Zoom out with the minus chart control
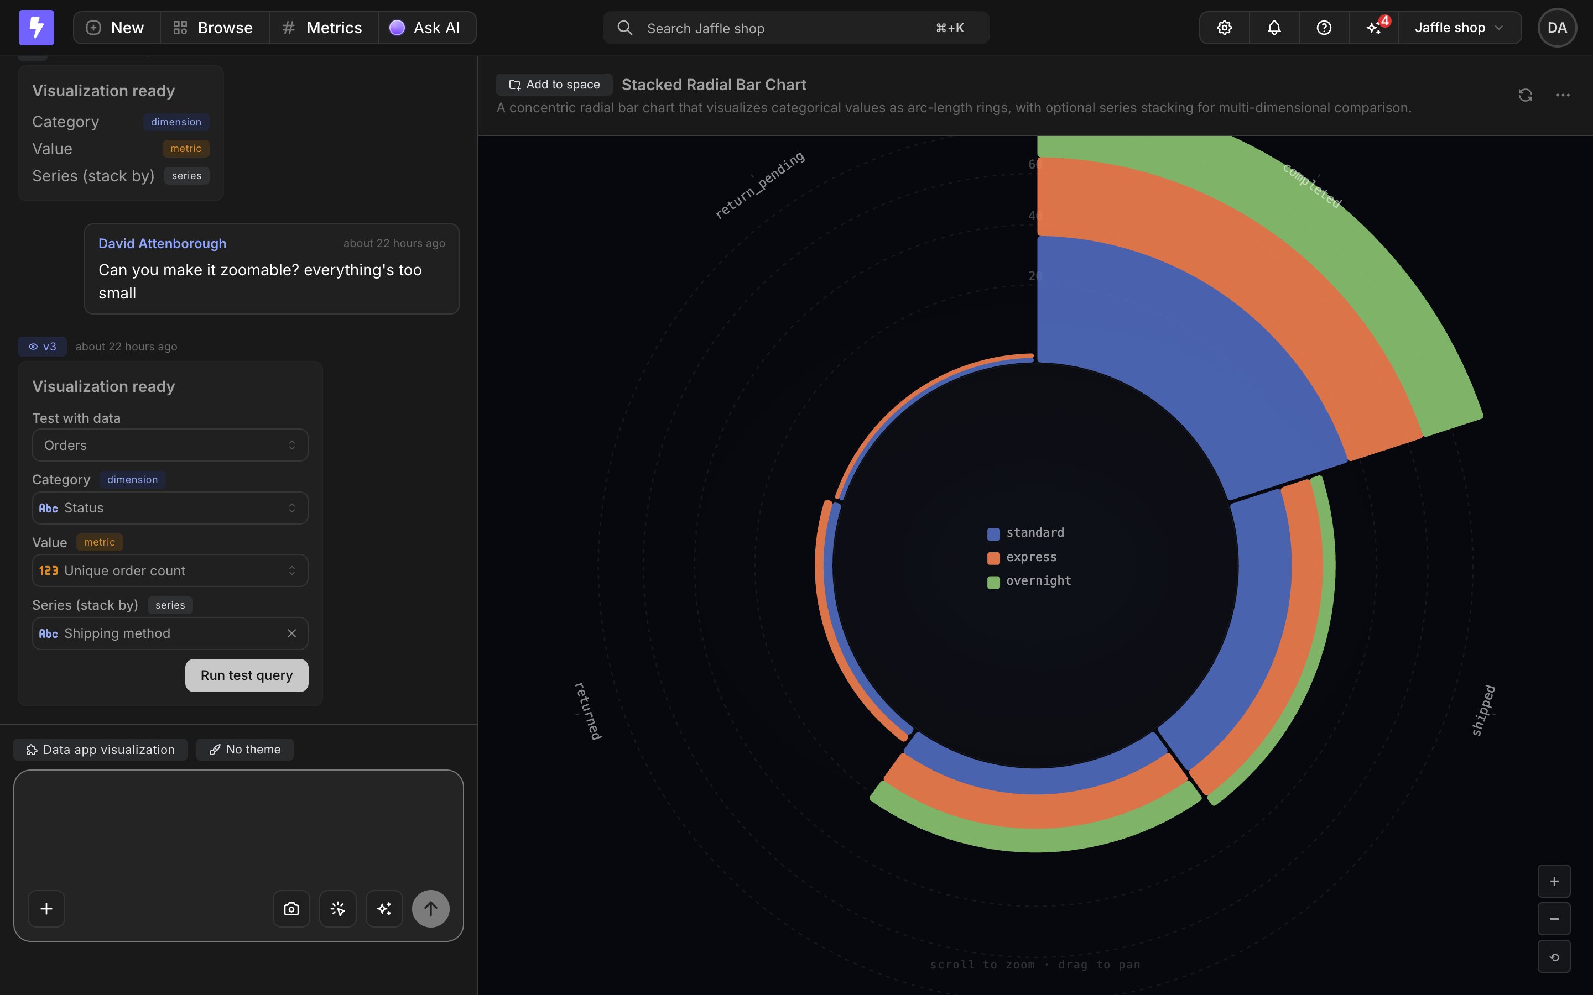The image size is (1593, 995). [1554, 919]
